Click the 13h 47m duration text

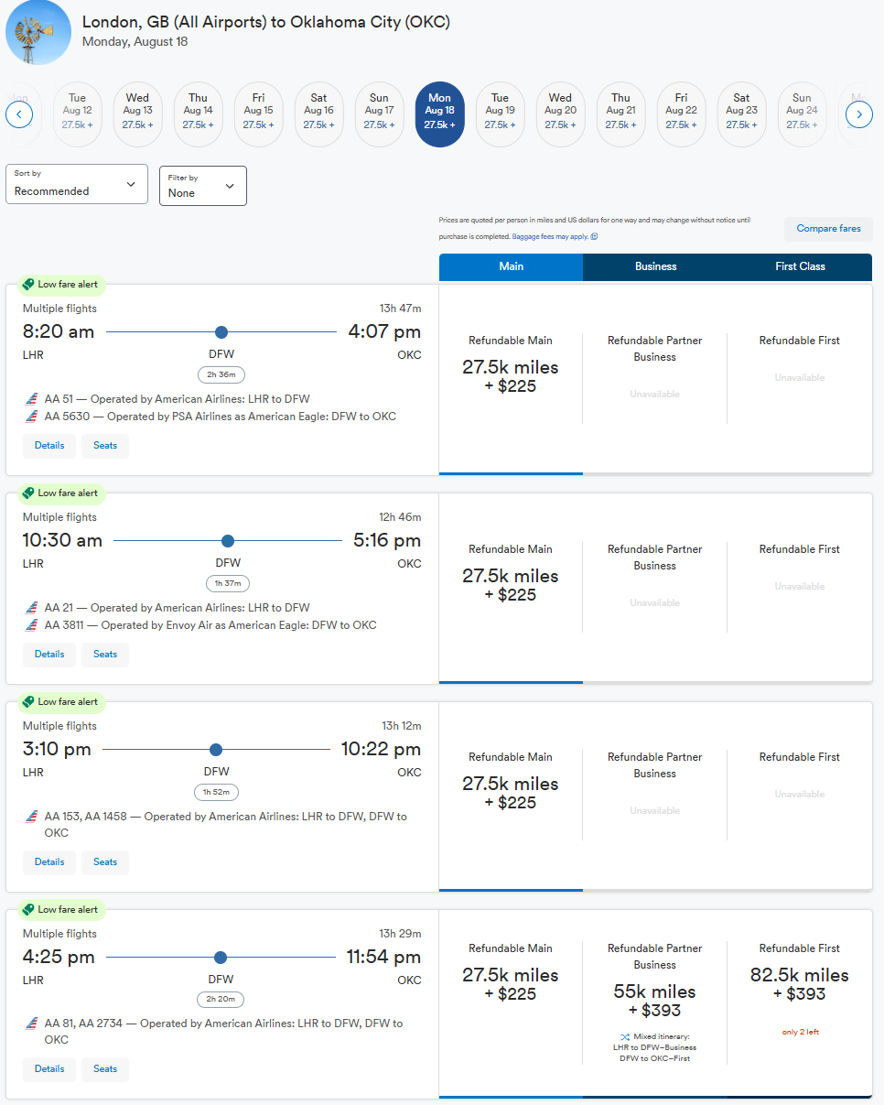tap(401, 309)
